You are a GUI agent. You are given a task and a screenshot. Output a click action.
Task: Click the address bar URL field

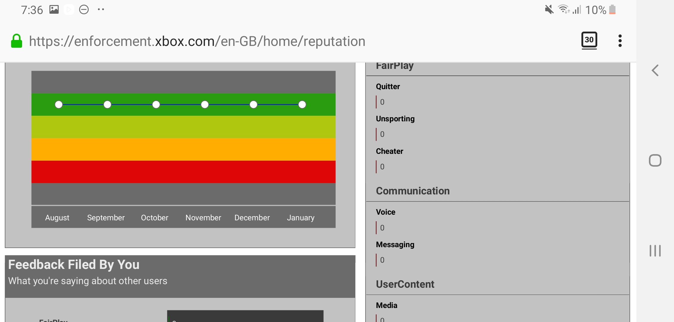click(197, 41)
